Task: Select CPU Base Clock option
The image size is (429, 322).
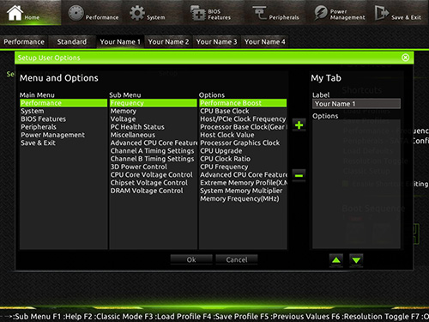Action: point(243,111)
